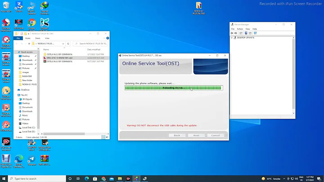Open the NCH Suite desktop shortcut
This screenshot has height=182, width=324.
[19, 24]
